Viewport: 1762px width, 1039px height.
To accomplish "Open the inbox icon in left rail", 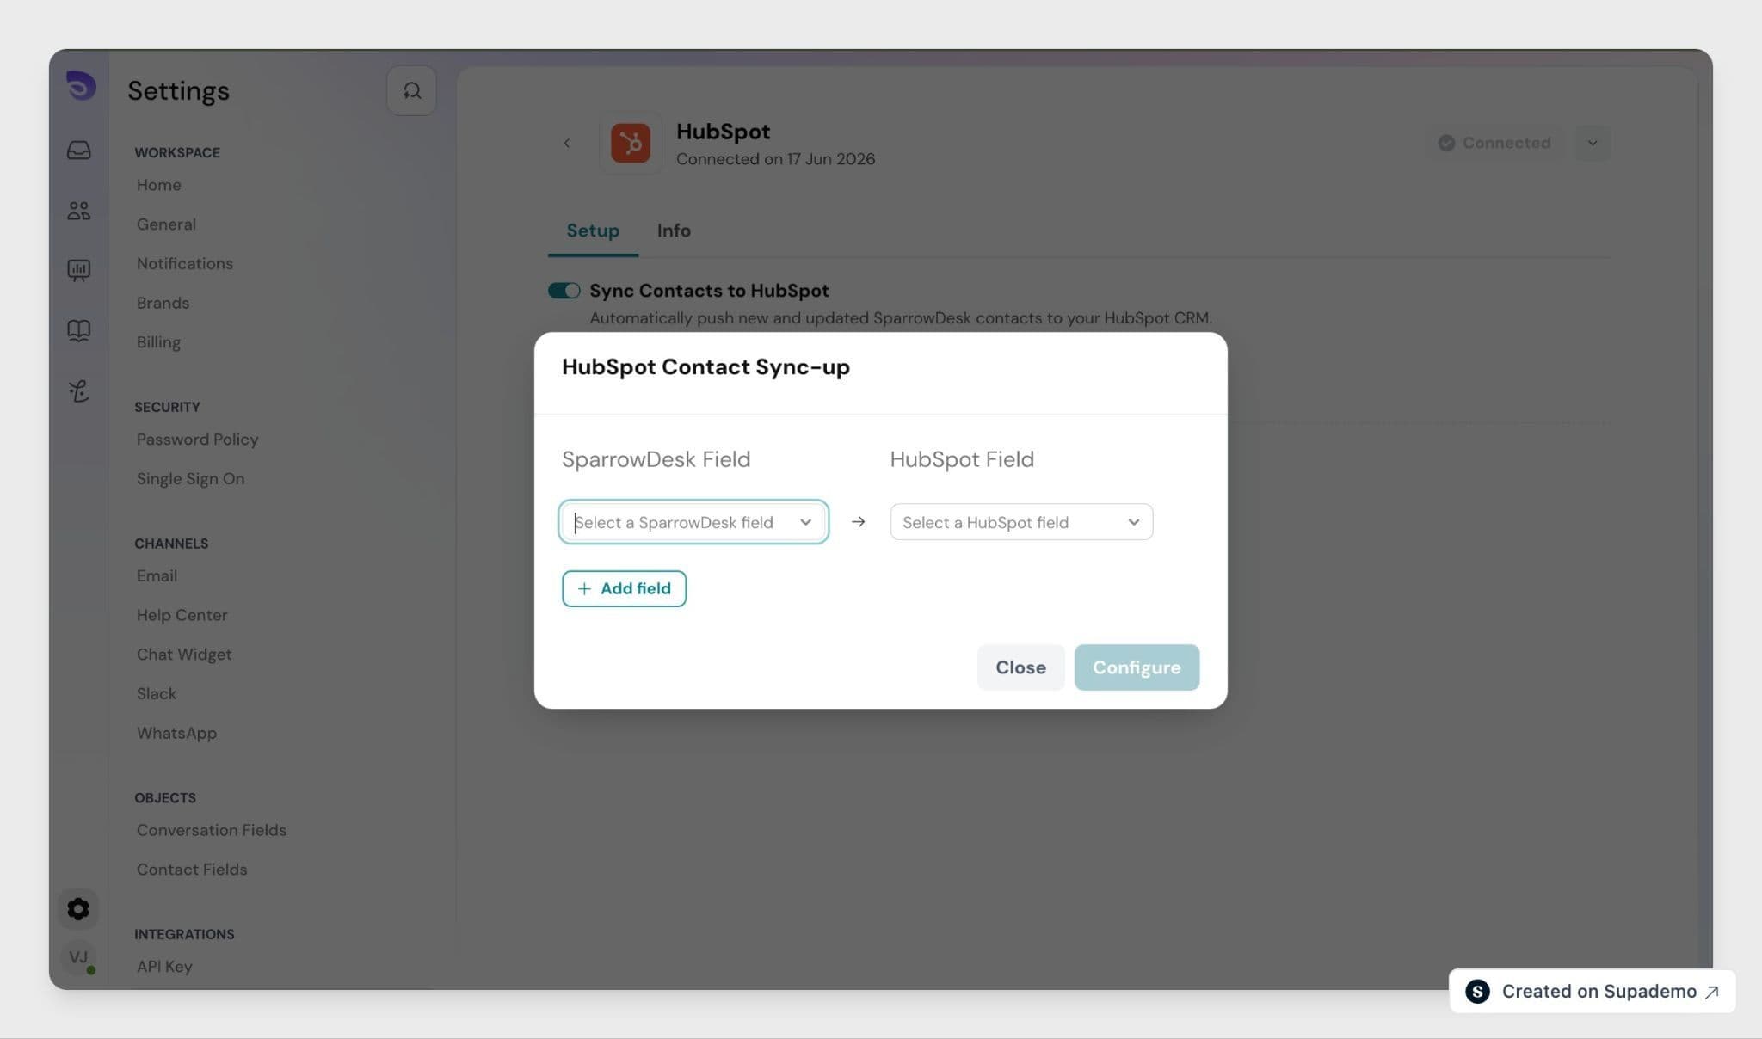I will coord(79,151).
